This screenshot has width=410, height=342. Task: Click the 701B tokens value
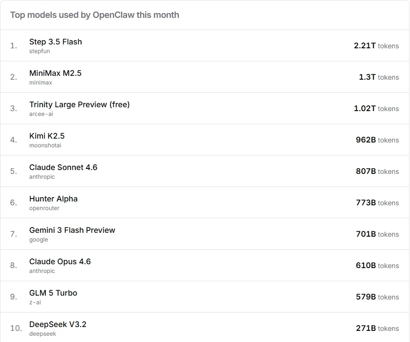point(377,234)
